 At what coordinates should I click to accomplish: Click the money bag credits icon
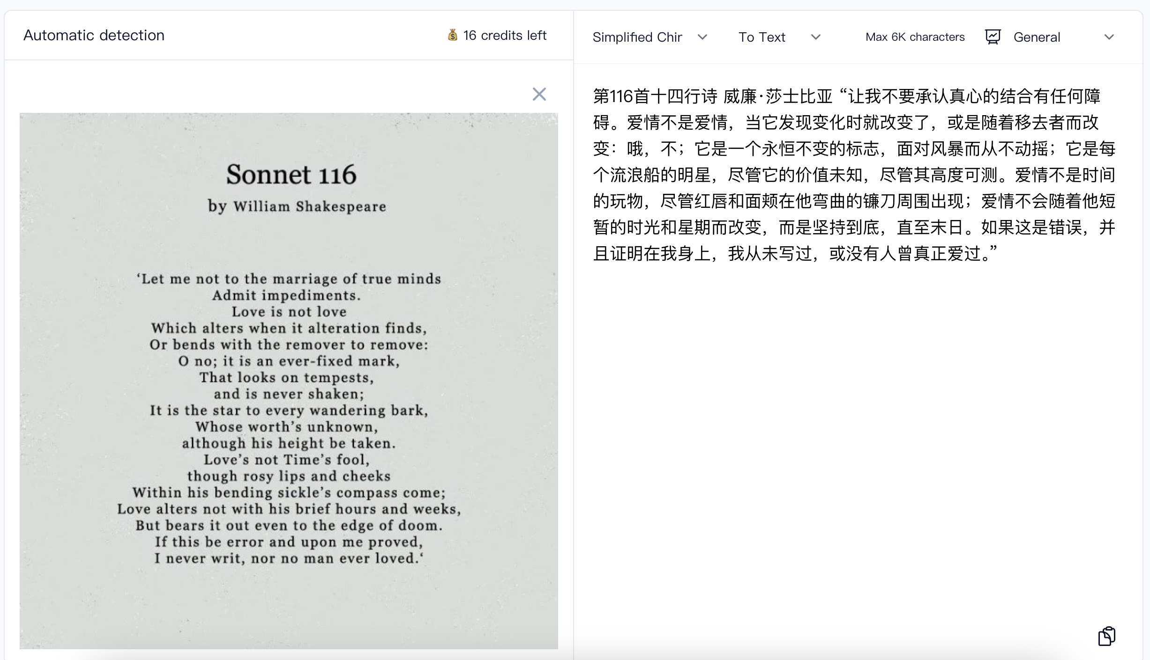tap(452, 35)
